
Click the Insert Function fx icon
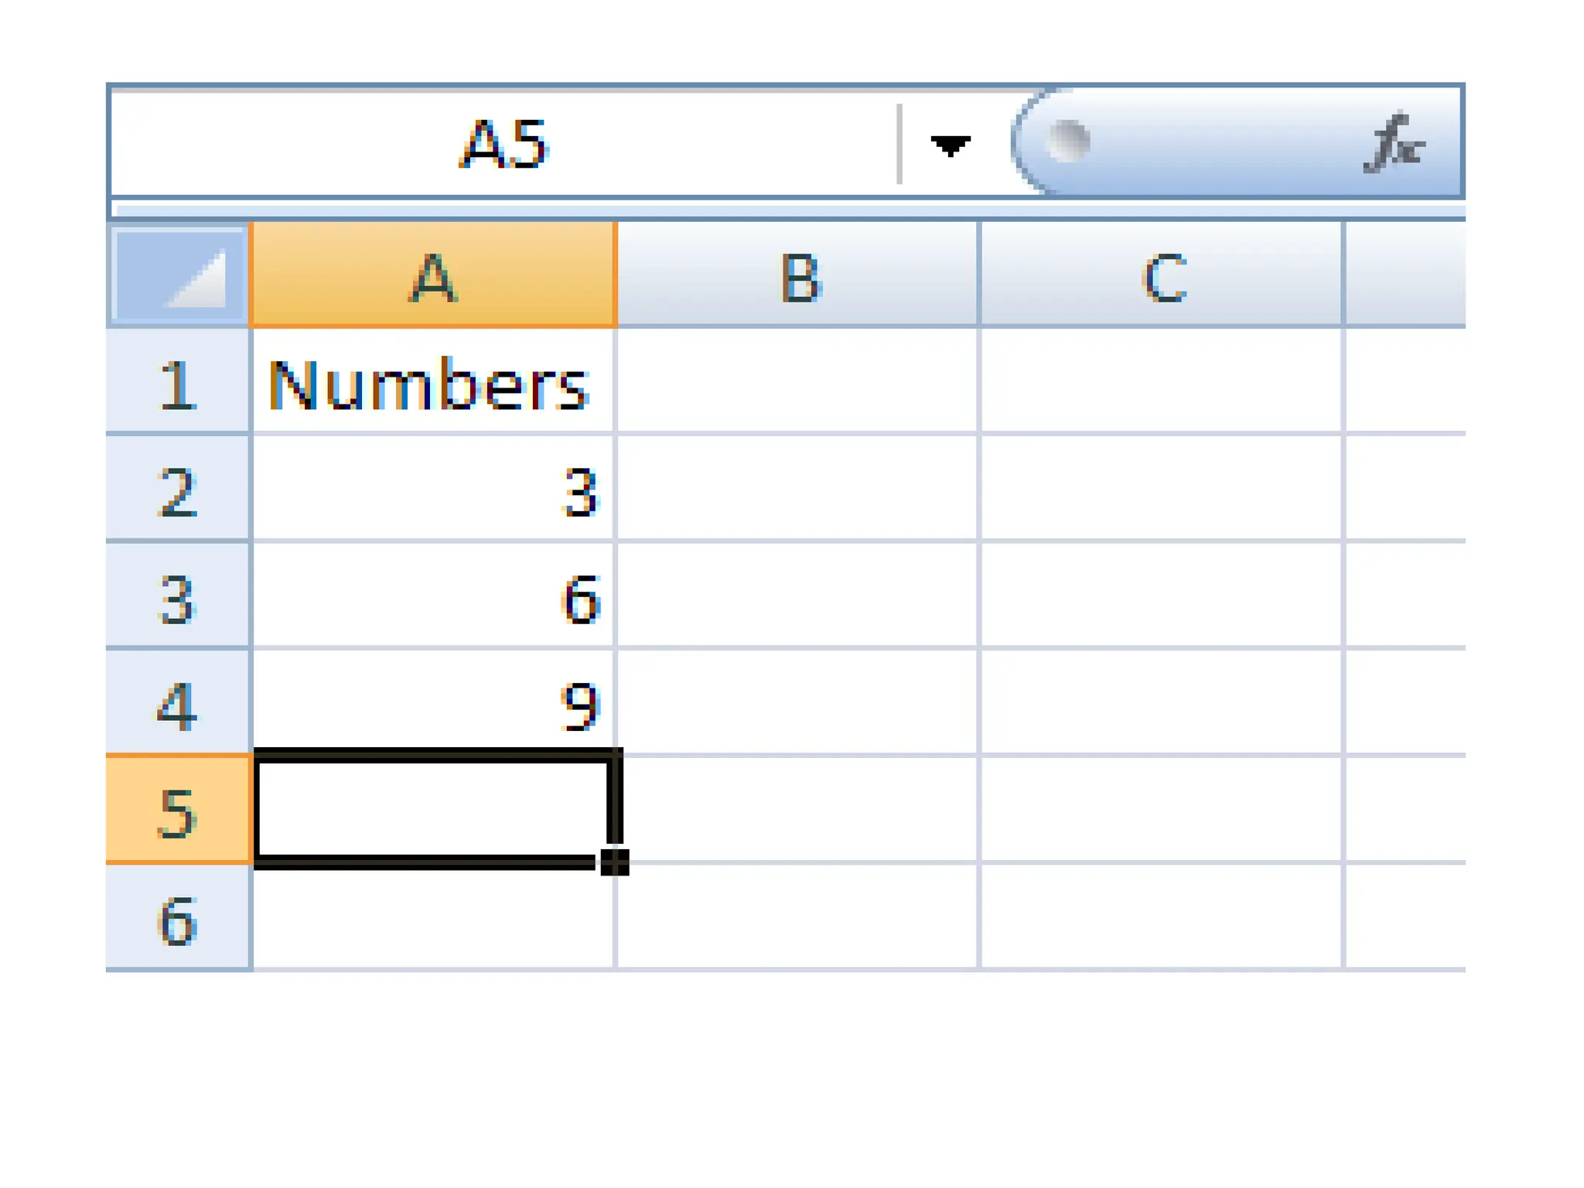1393,144
